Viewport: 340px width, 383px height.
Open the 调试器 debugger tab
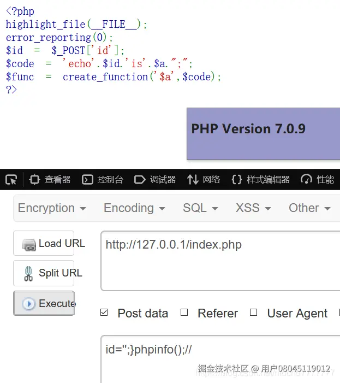tap(155, 180)
